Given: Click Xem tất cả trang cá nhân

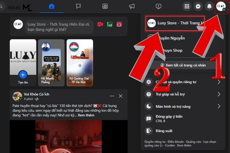Looking at the screenshot, I should [x=183, y=65].
